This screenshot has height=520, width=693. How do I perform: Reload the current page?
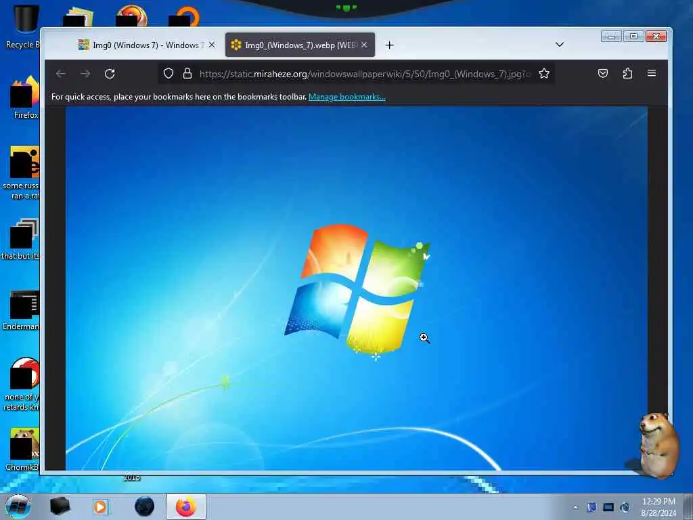110,74
